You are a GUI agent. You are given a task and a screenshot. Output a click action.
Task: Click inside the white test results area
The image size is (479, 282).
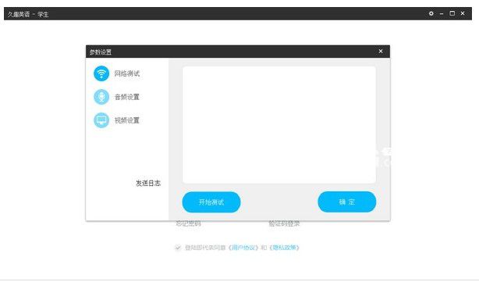click(279, 125)
